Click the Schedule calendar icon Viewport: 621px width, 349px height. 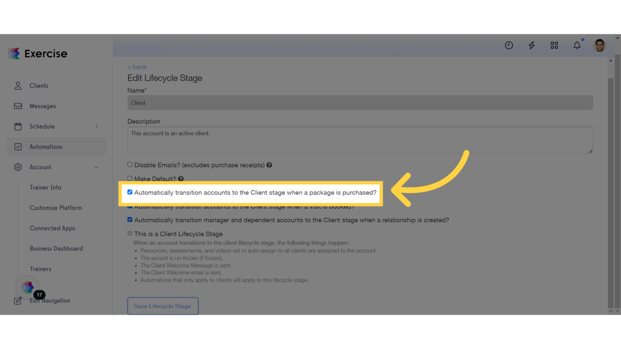(x=18, y=126)
